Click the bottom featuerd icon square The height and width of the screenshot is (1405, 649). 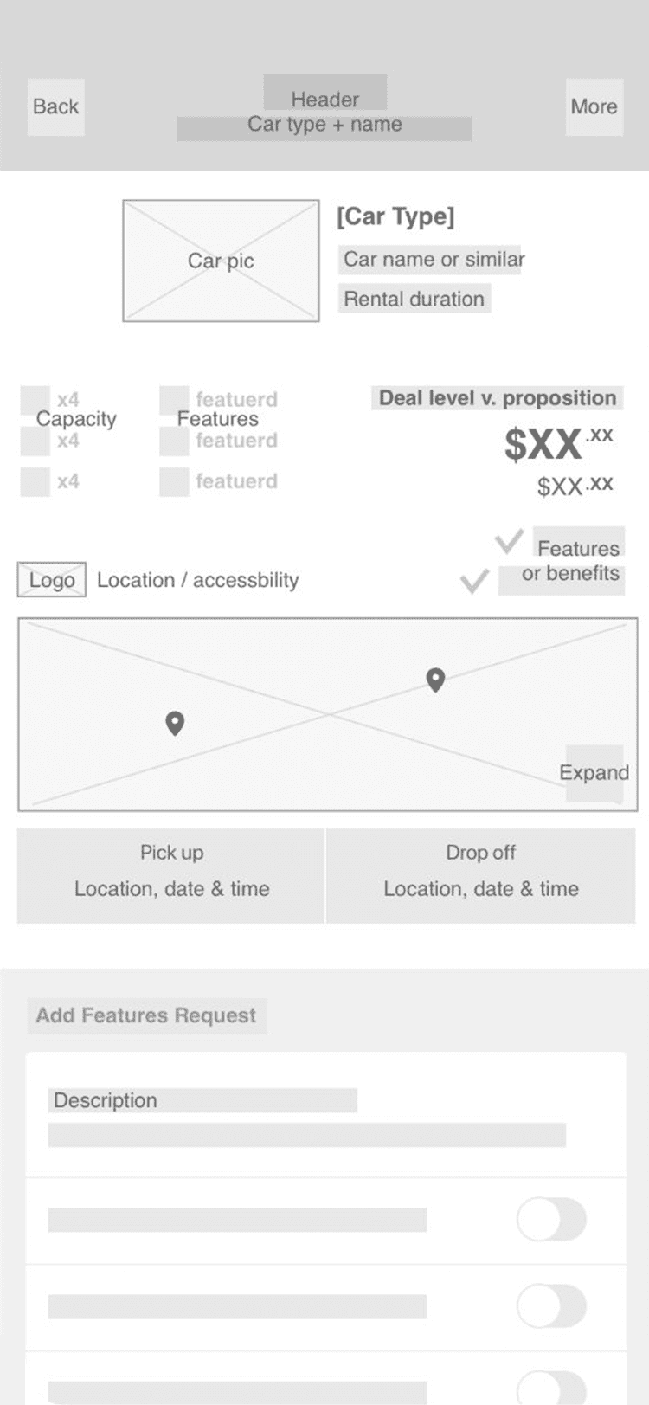(x=174, y=482)
